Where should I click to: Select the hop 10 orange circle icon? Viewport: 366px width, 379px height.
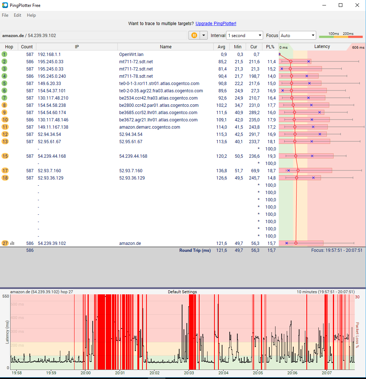(5, 120)
